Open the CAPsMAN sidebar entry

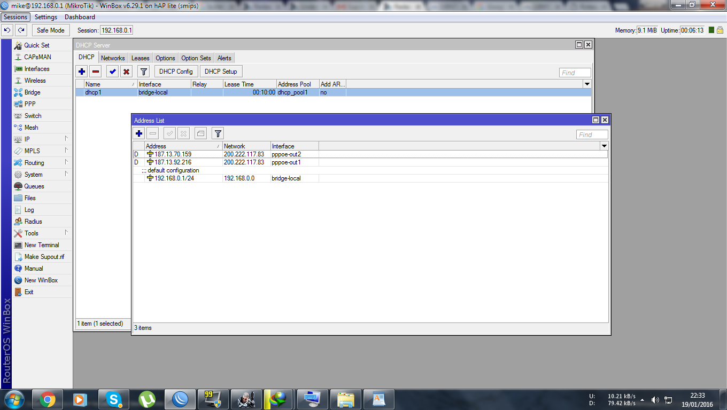click(37, 57)
